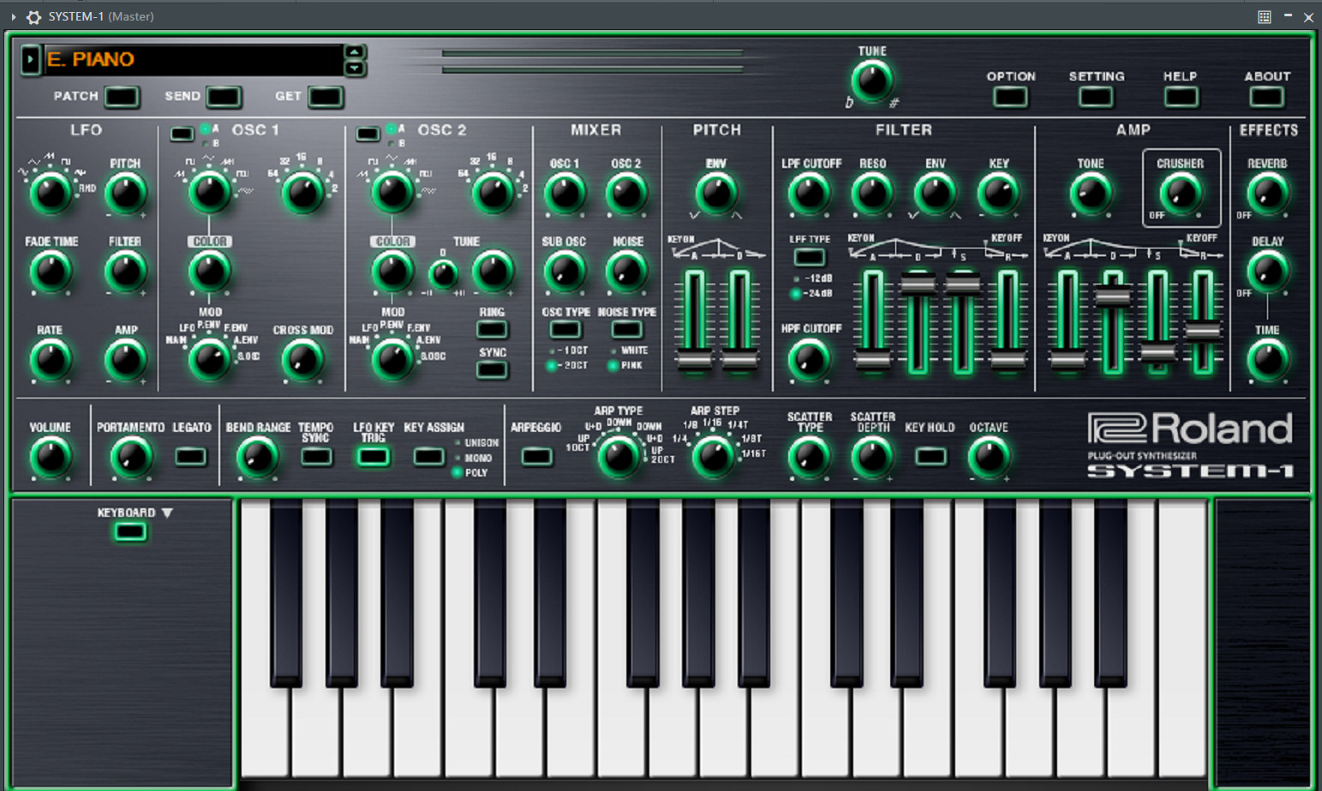Click the SUB OSC level knob
Viewport: 1322px width, 791px height.
pyautogui.click(x=565, y=273)
